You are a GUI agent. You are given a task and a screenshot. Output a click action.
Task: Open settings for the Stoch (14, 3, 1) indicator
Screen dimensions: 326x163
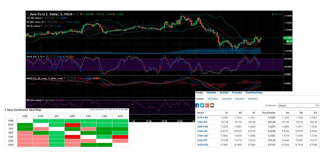tap(51, 57)
